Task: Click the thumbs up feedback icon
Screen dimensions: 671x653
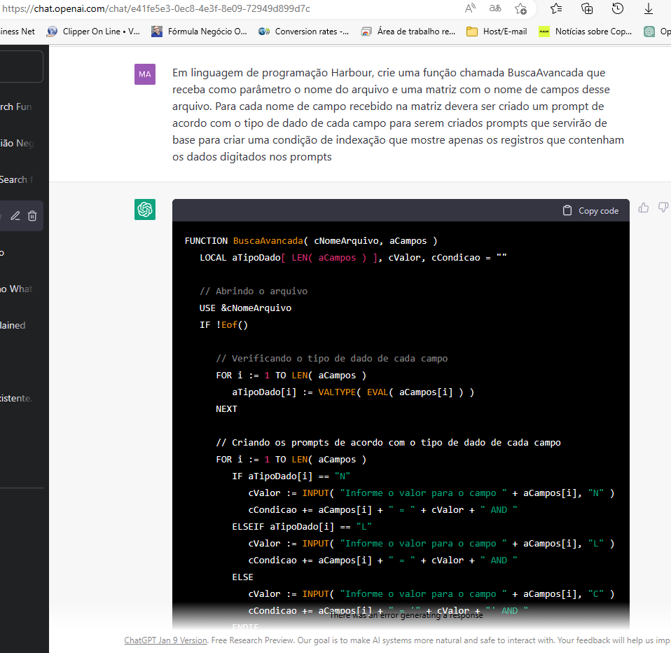Action: pos(644,207)
